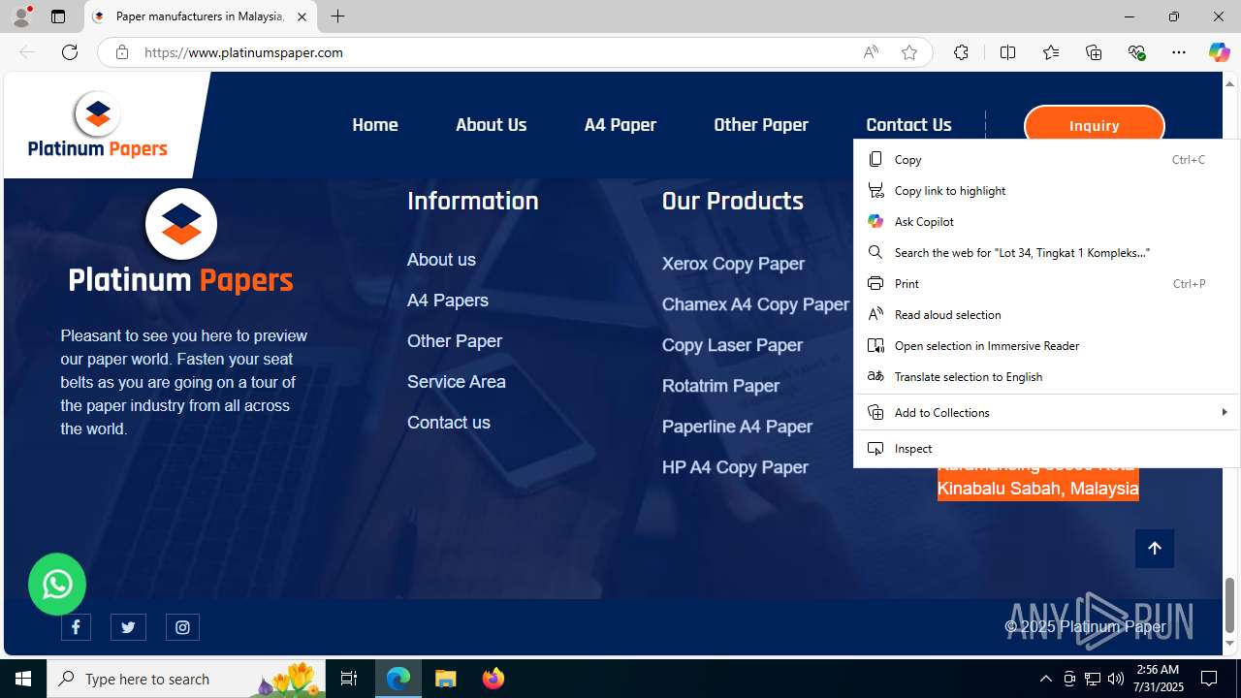1241x698 pixels.
Task: Open Other Paper navigation item
Action: [x=761, y=125]
